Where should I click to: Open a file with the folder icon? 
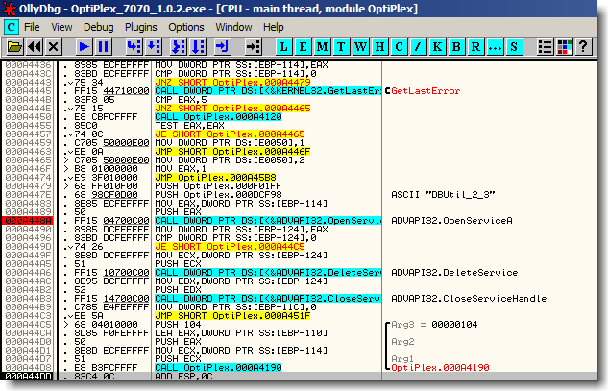tap(14, 47)
